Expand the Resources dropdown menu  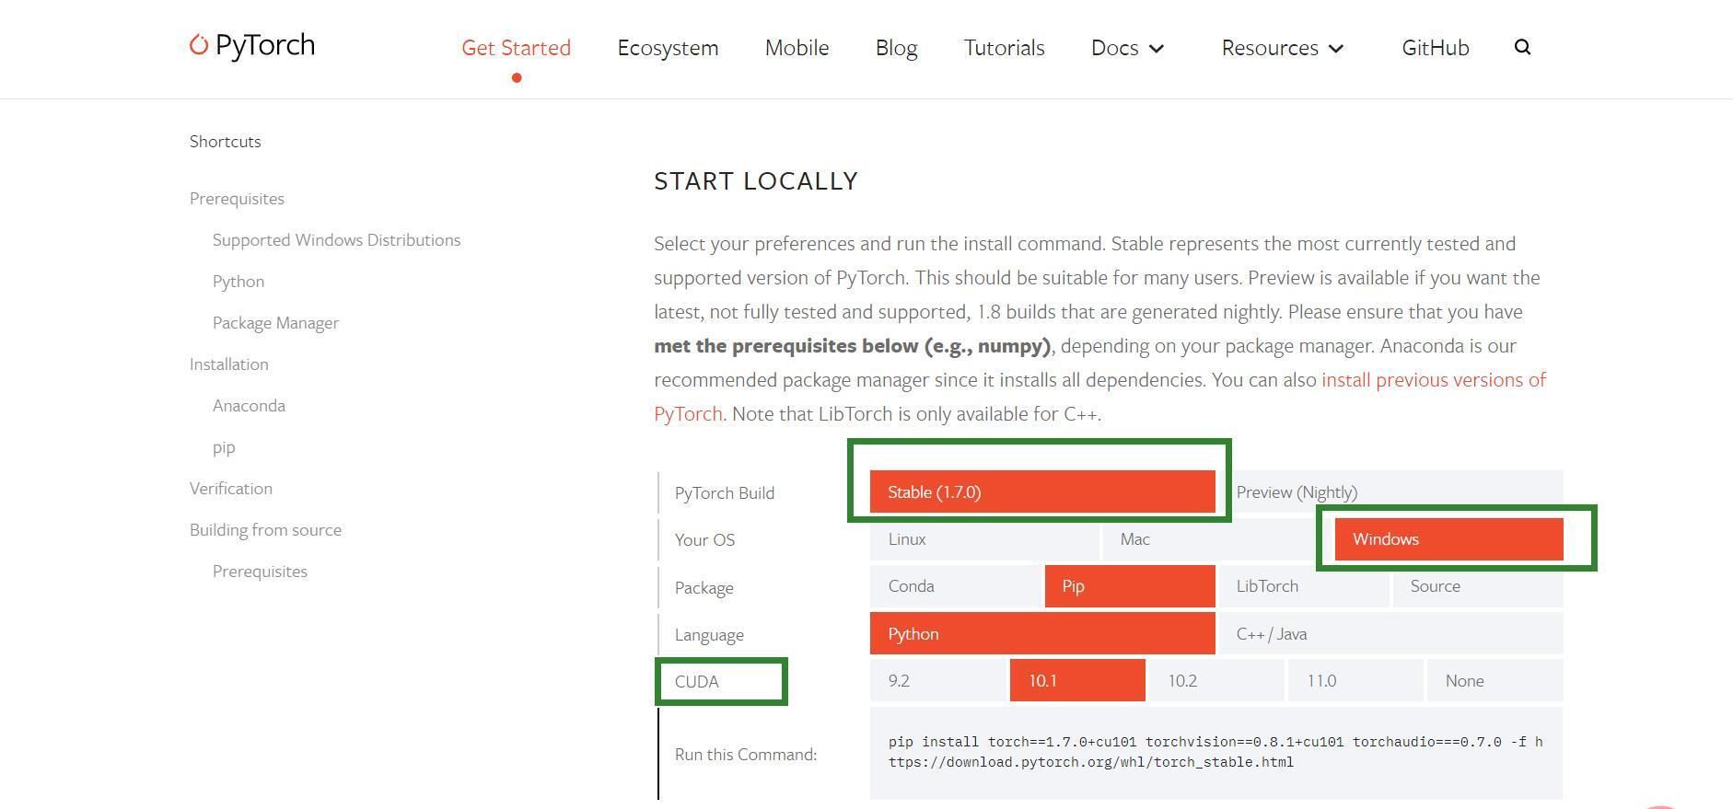click(x=1283, y=48)
